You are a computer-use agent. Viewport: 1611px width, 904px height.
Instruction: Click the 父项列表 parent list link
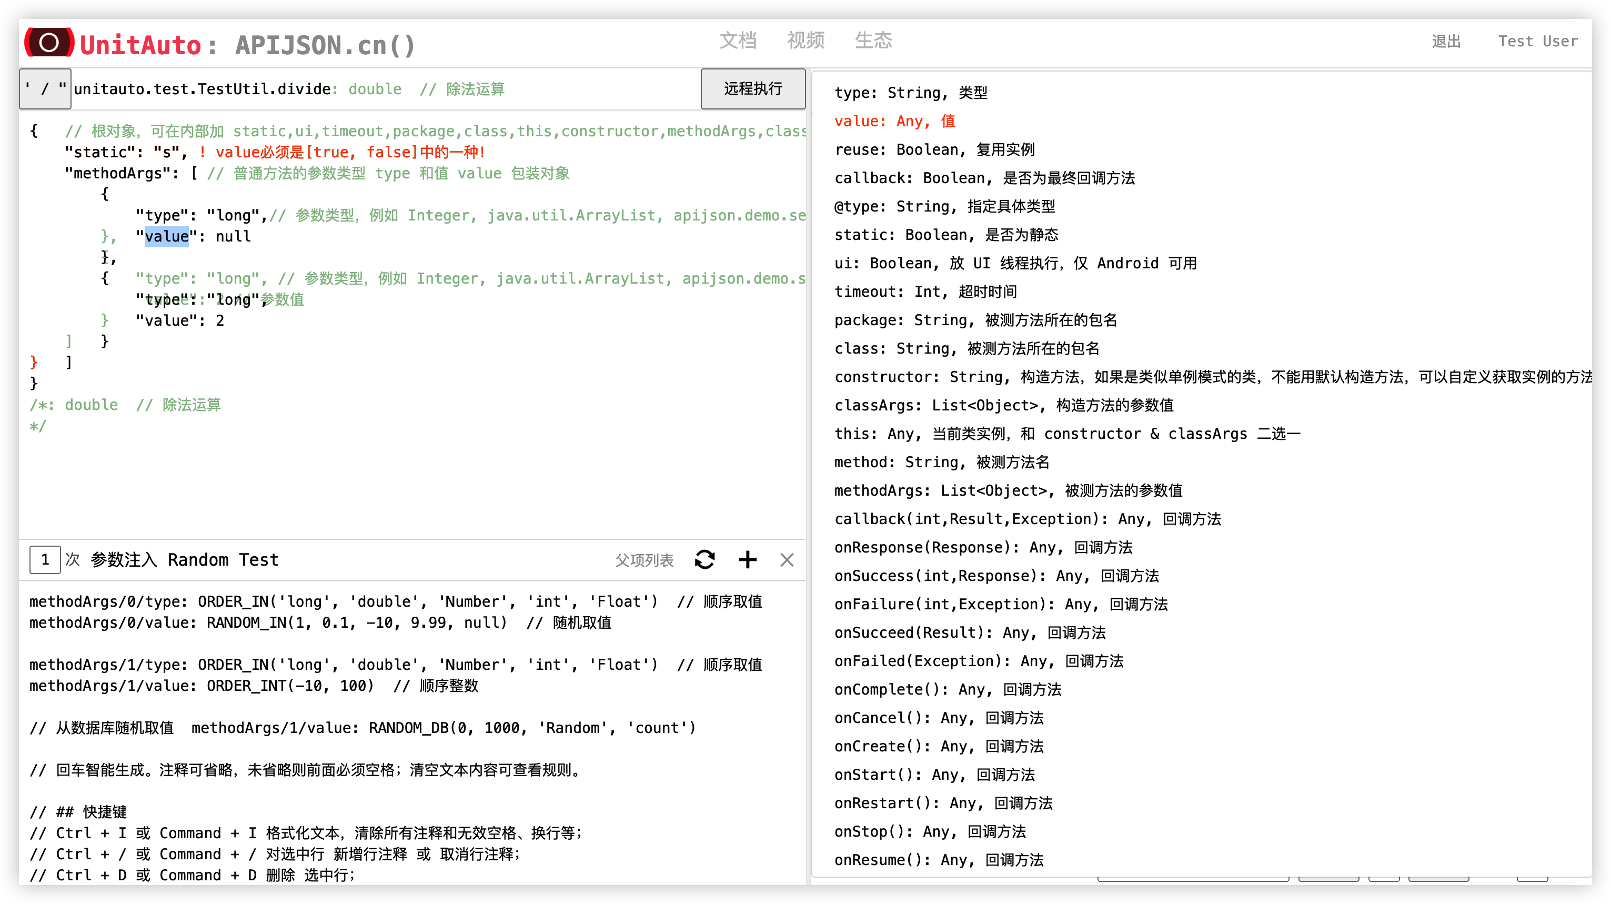click(644, 560)
